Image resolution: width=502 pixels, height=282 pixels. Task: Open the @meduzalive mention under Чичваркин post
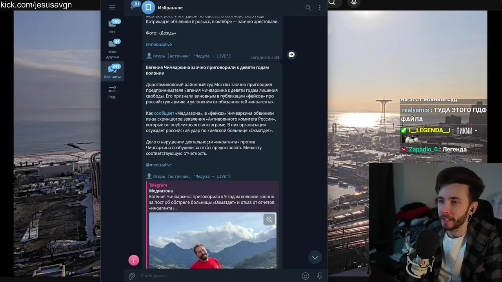click(159, 164)
